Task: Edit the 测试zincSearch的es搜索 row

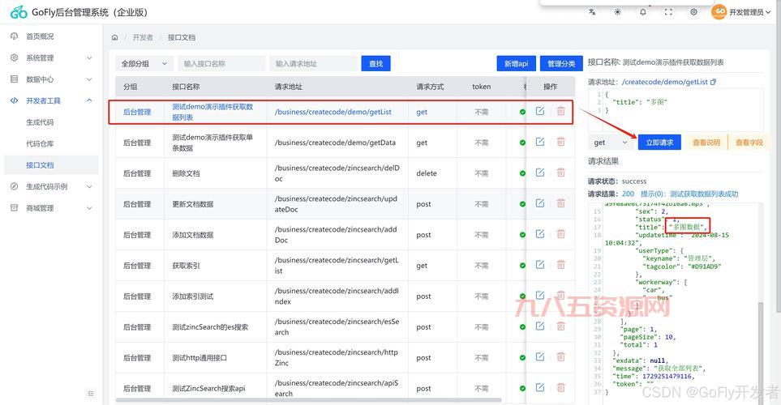Action: [x=540, y=326]
